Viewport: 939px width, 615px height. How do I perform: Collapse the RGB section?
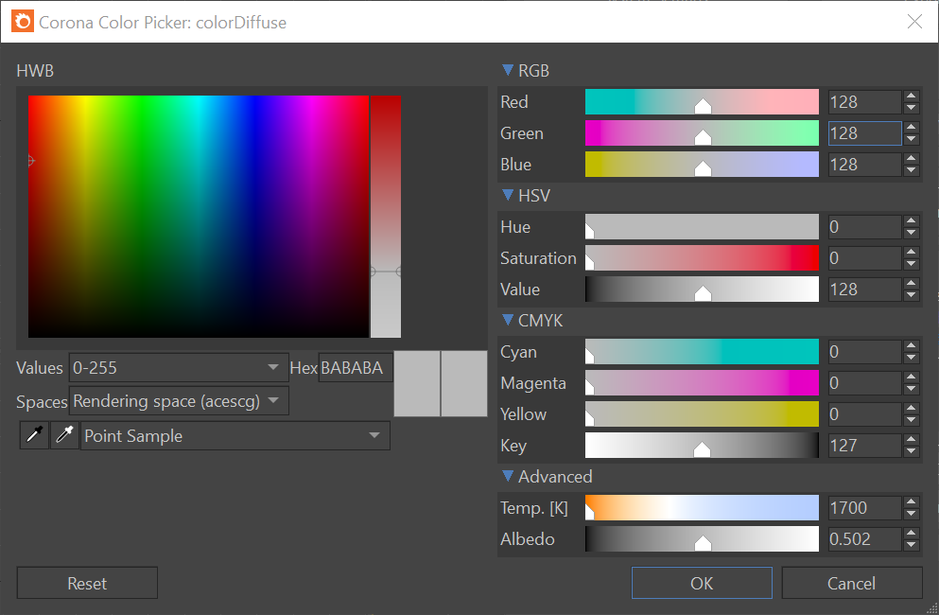(x=508, y=70)
